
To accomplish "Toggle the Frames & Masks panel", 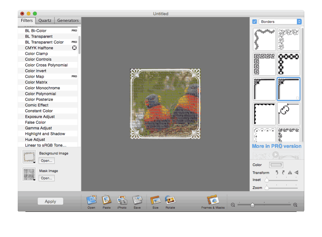I will pyautogui.click(x=213, y=202).
